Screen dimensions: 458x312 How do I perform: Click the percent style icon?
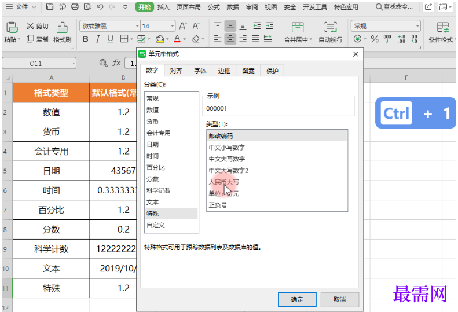point(374,39)
